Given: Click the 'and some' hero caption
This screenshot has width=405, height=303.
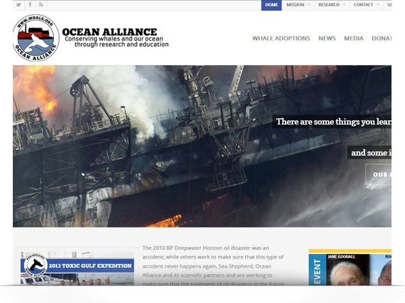Looking at the screenshot, I should tap(371, 153).
